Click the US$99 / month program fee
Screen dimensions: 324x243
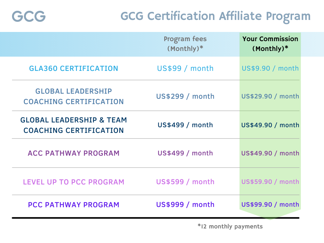(x=185, y=68)
